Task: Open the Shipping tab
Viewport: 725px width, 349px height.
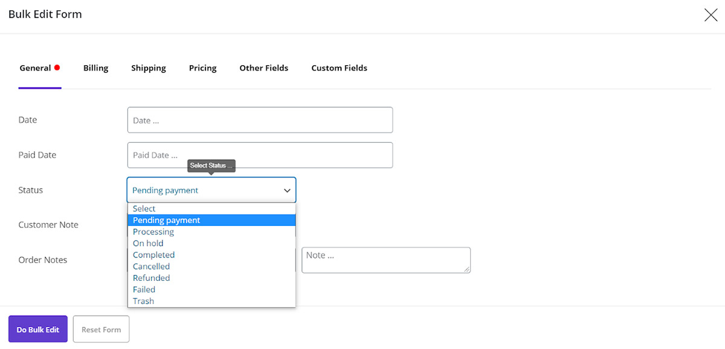Action: (x=149, y=68)
